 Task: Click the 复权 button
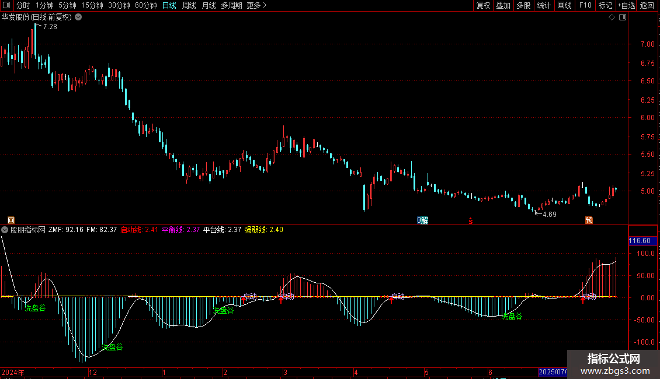pos(483,5)
